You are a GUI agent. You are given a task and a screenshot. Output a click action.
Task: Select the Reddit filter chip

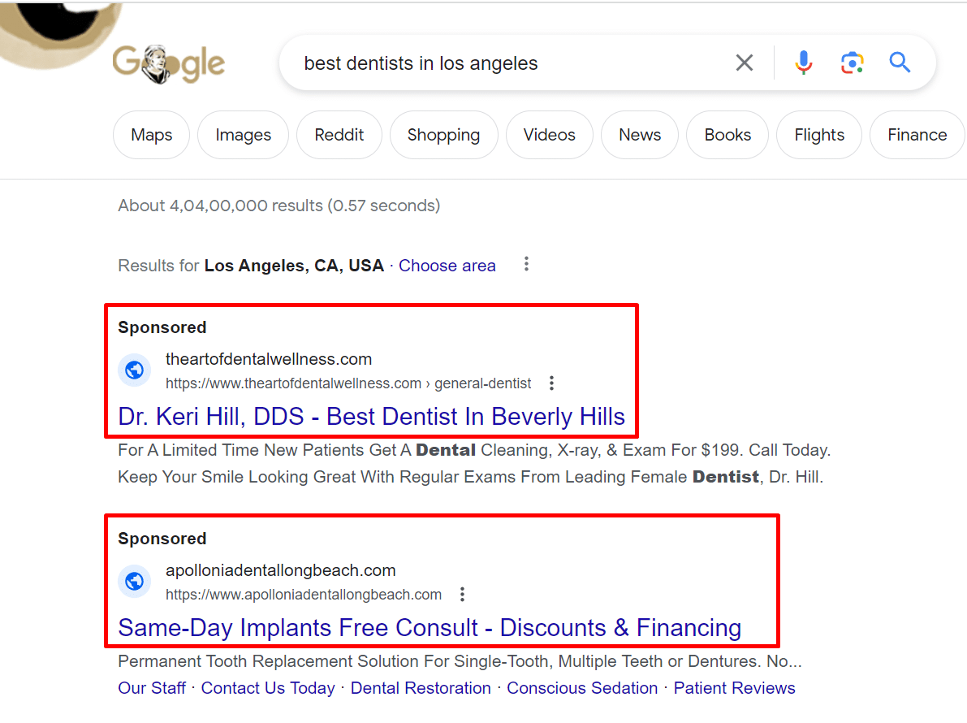pos(339,135)
